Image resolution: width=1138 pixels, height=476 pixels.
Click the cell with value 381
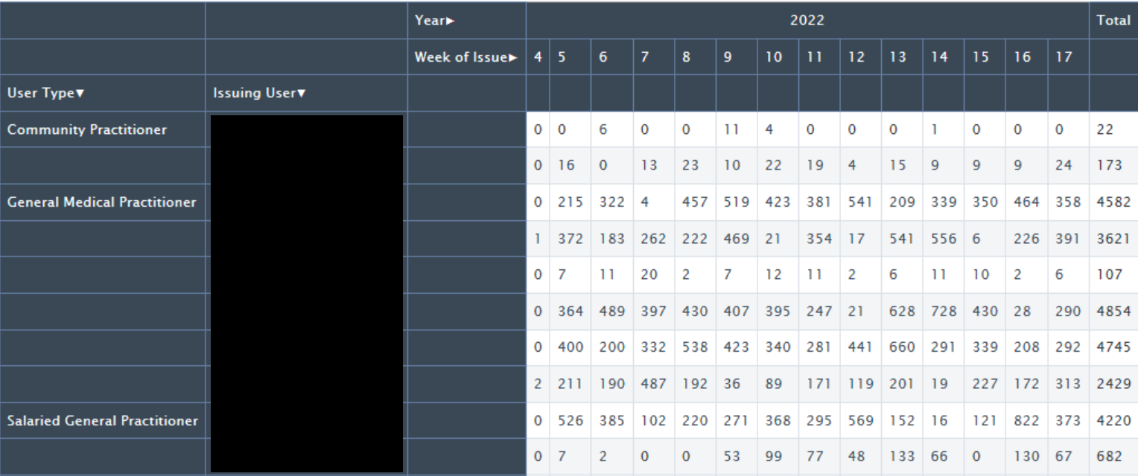point(819,202)
